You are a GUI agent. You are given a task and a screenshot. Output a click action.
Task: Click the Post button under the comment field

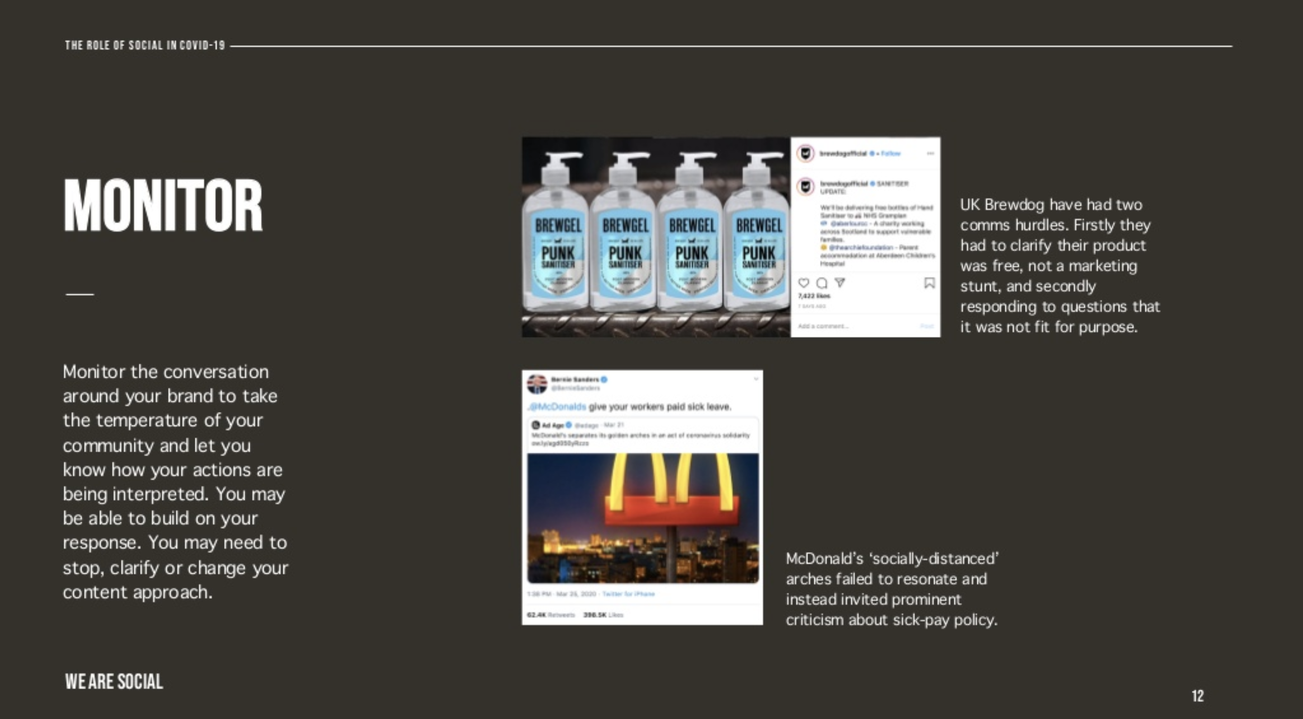(927, 326)
